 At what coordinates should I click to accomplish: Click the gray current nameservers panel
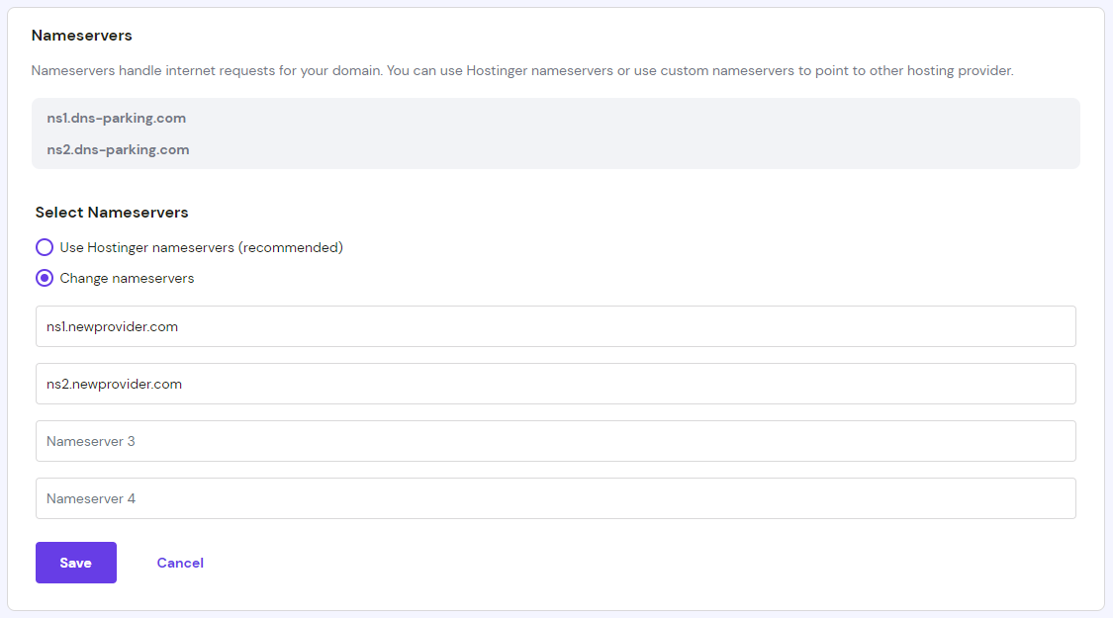pos(556,133)
